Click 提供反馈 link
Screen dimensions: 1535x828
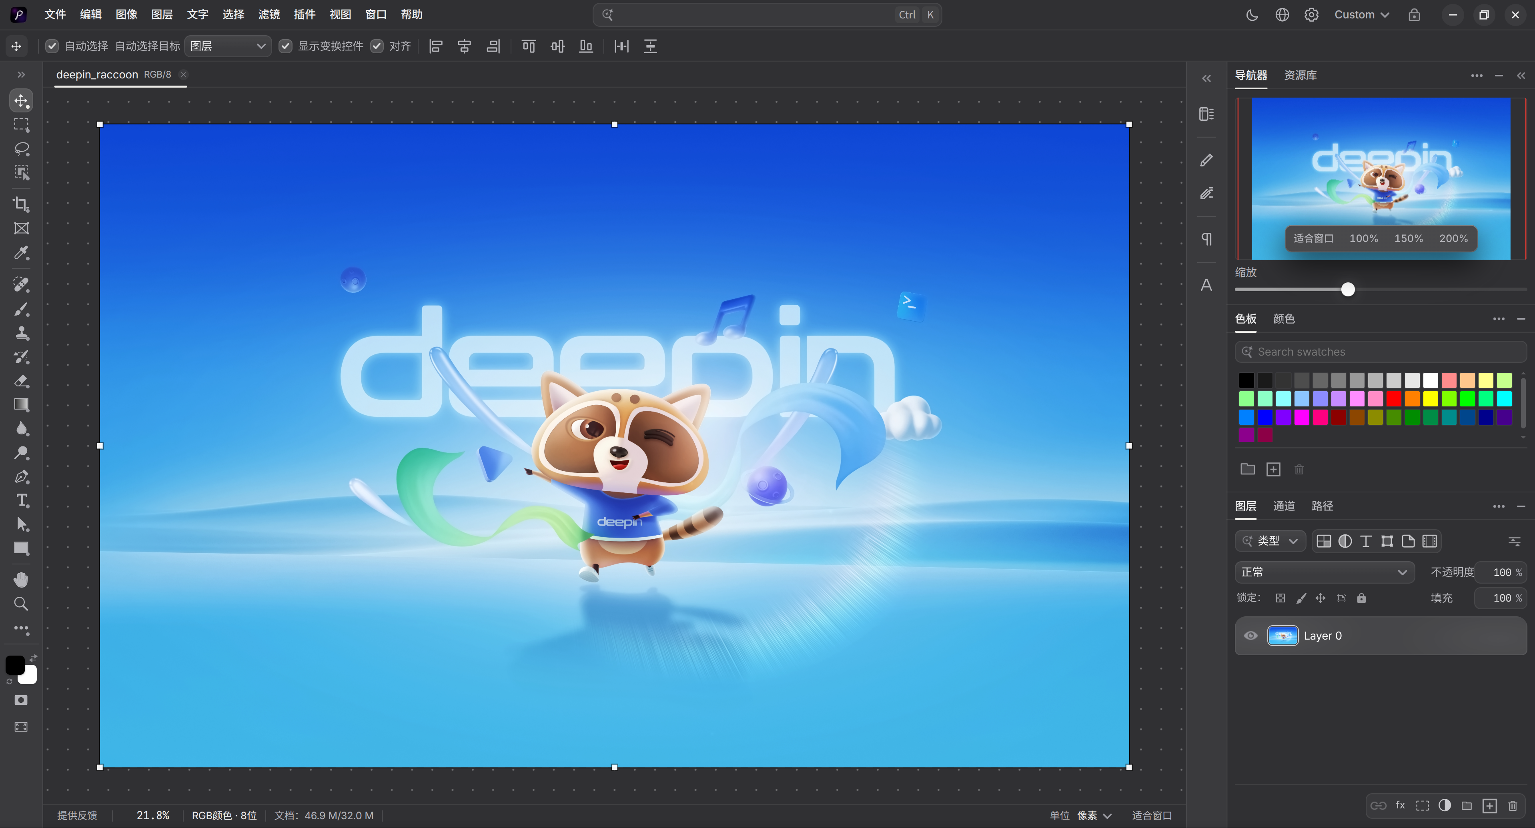pos(77,816)
